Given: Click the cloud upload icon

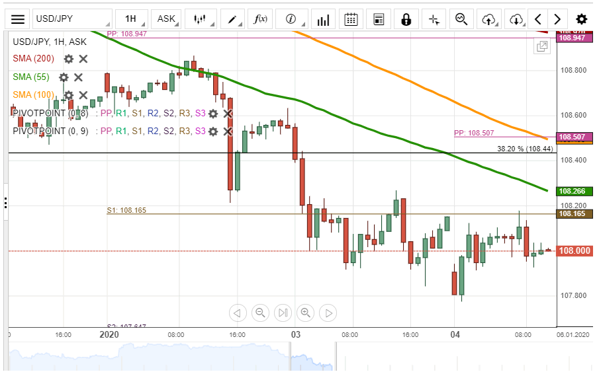Looking at the screenshot, I should tap(489, 19).
